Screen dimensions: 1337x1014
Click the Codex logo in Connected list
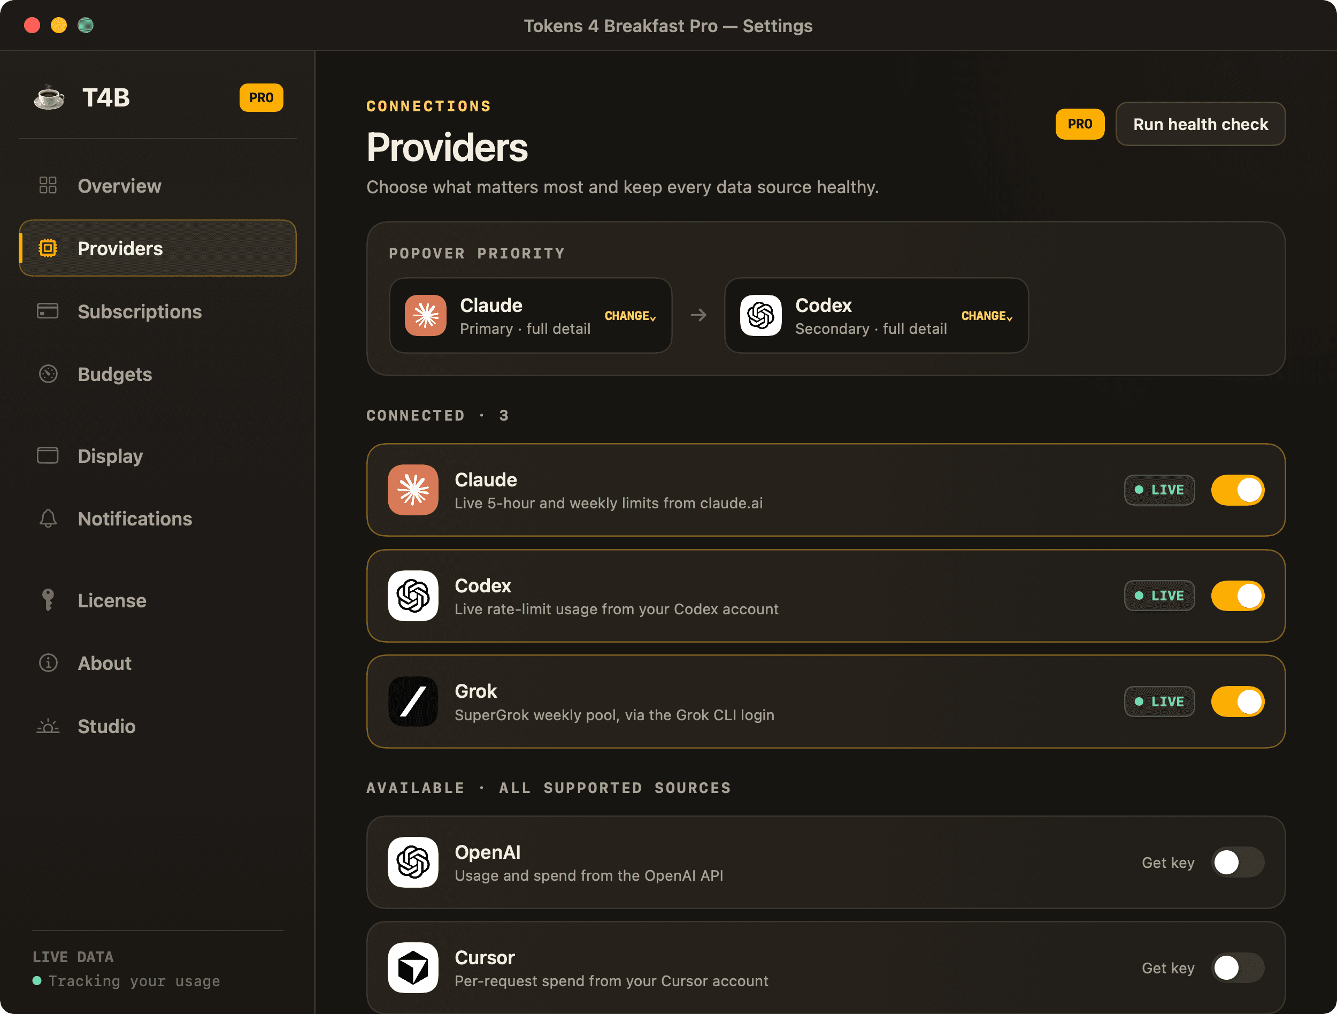[413, 596]
